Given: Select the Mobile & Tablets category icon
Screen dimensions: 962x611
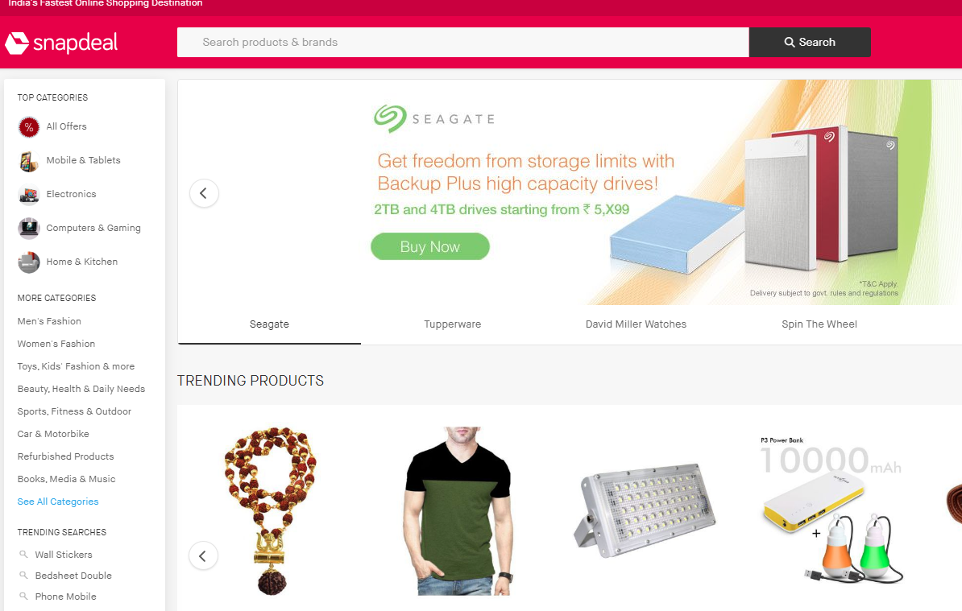Looking at the screenshot, I should [x=29, y=160].
